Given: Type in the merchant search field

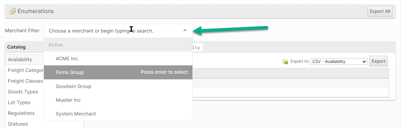Looking at the screenshot, I should (113, 31).
